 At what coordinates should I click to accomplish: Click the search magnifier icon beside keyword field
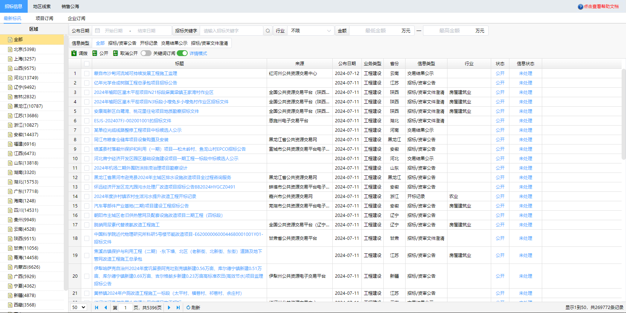coord(268,31)
